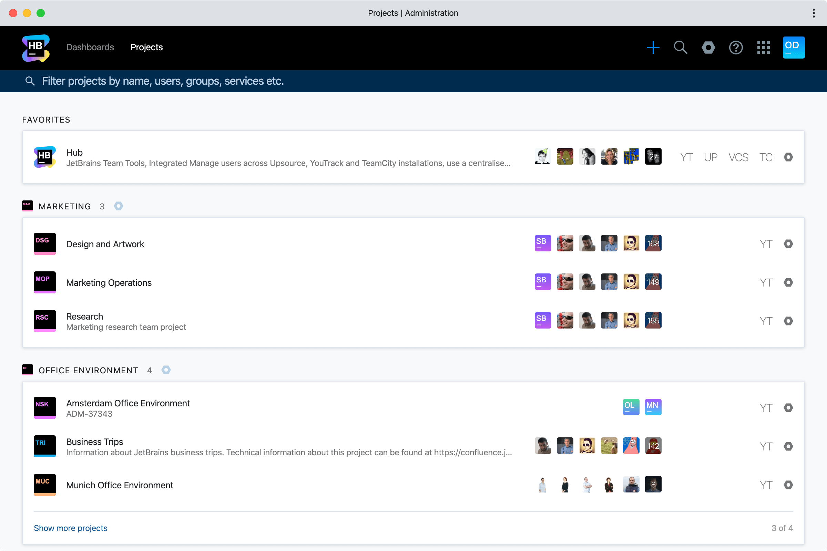Click the Hub logo in the header

coord(36,48)
